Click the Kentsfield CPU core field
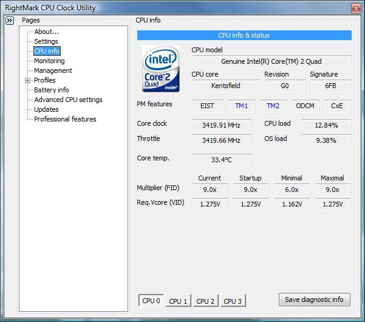This screenshot has width=365, height=322. [226, 86]
